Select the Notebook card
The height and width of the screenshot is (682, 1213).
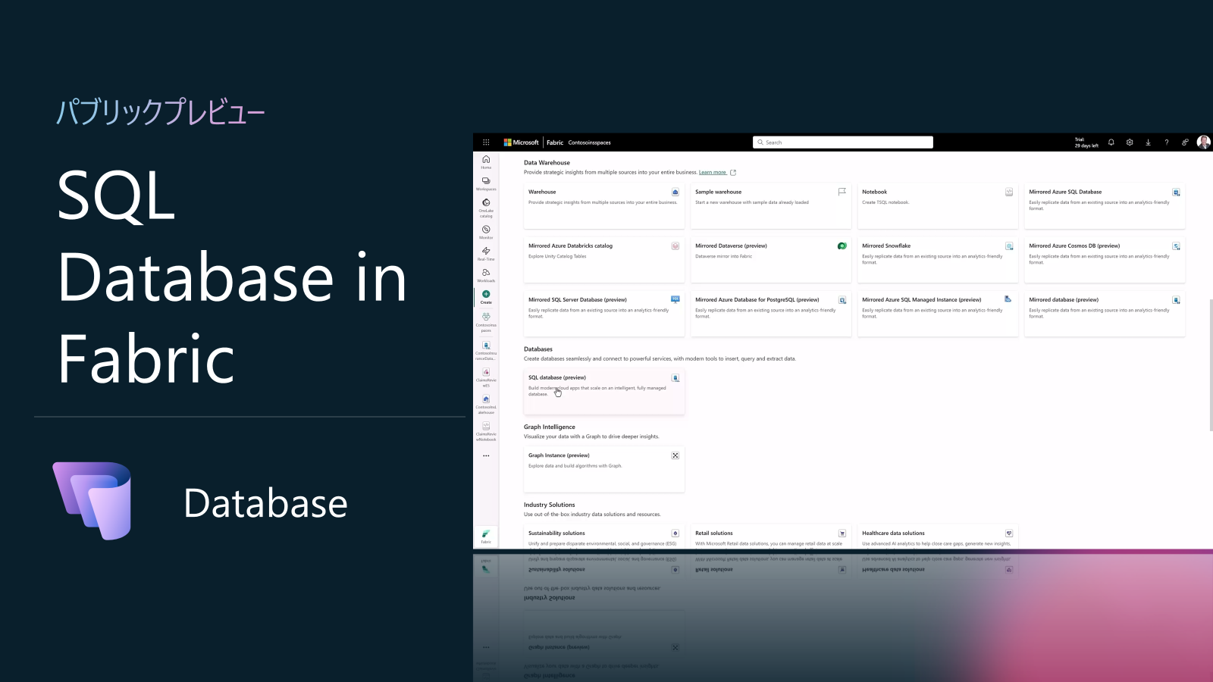pos(938,205)
